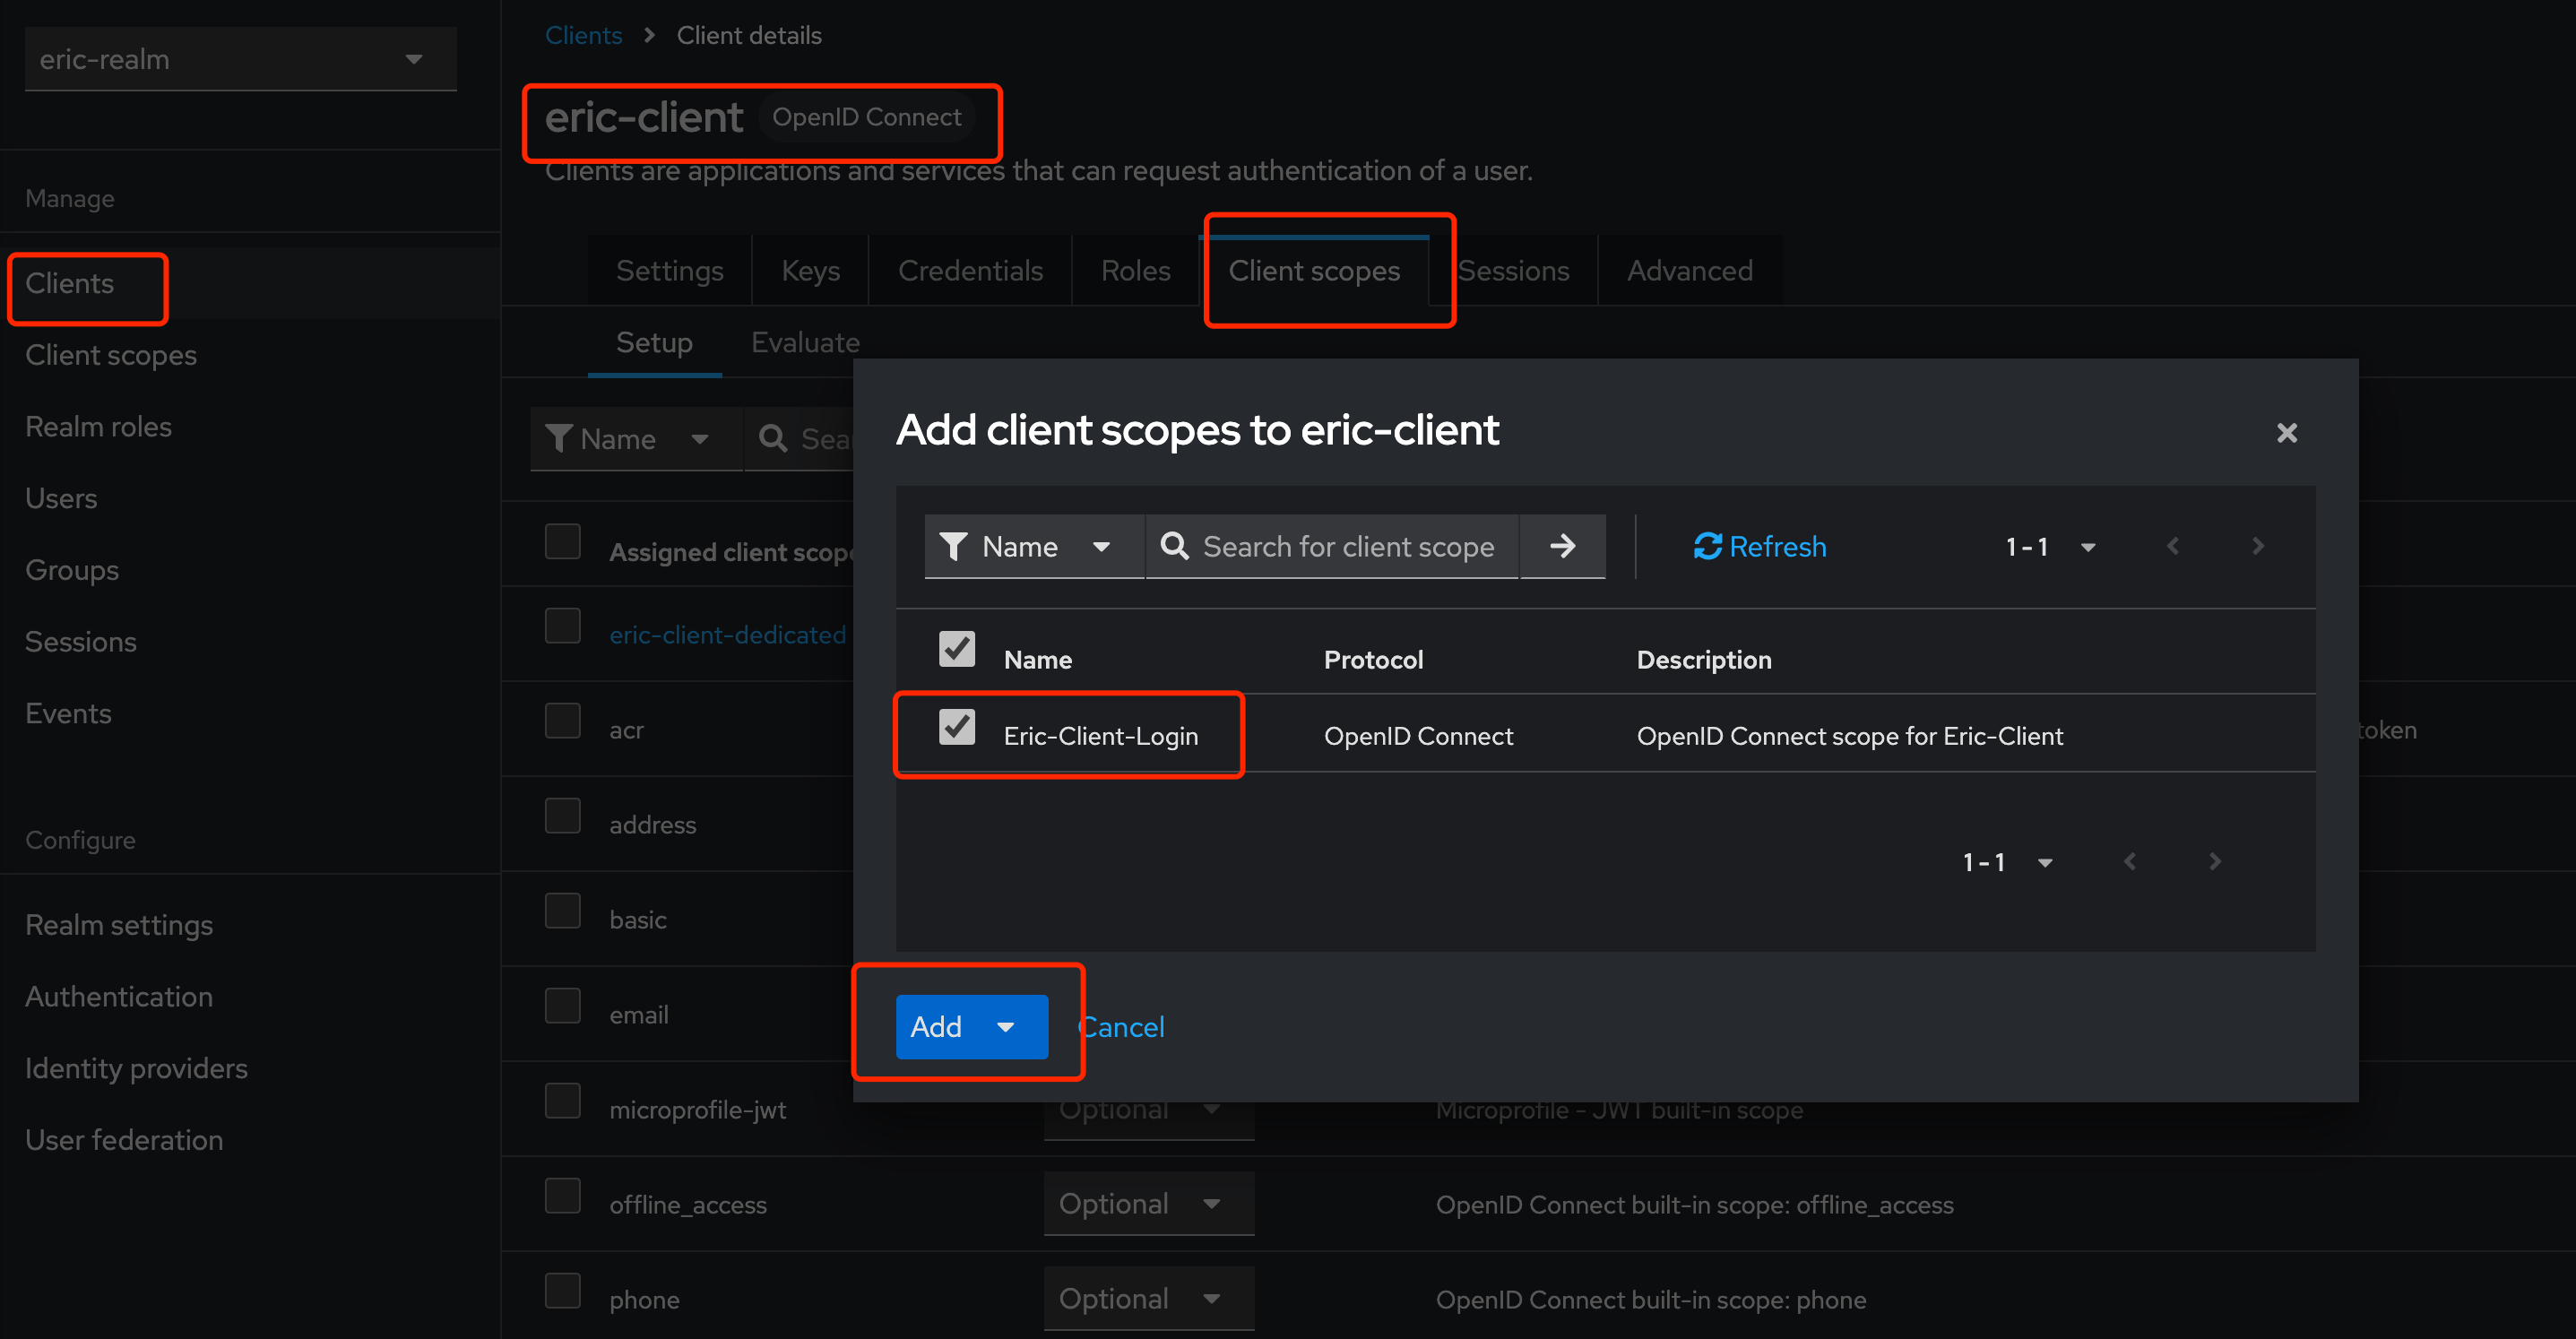2576x1339 pixels.
Task: Select the Client scopes tab
Action: coord(1314,270)
